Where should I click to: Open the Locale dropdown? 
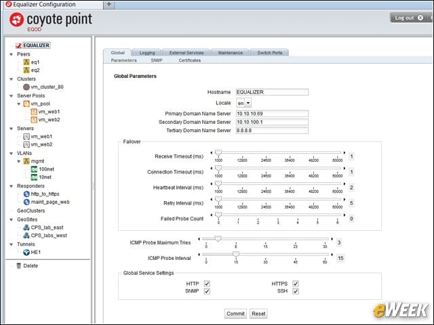244,103
